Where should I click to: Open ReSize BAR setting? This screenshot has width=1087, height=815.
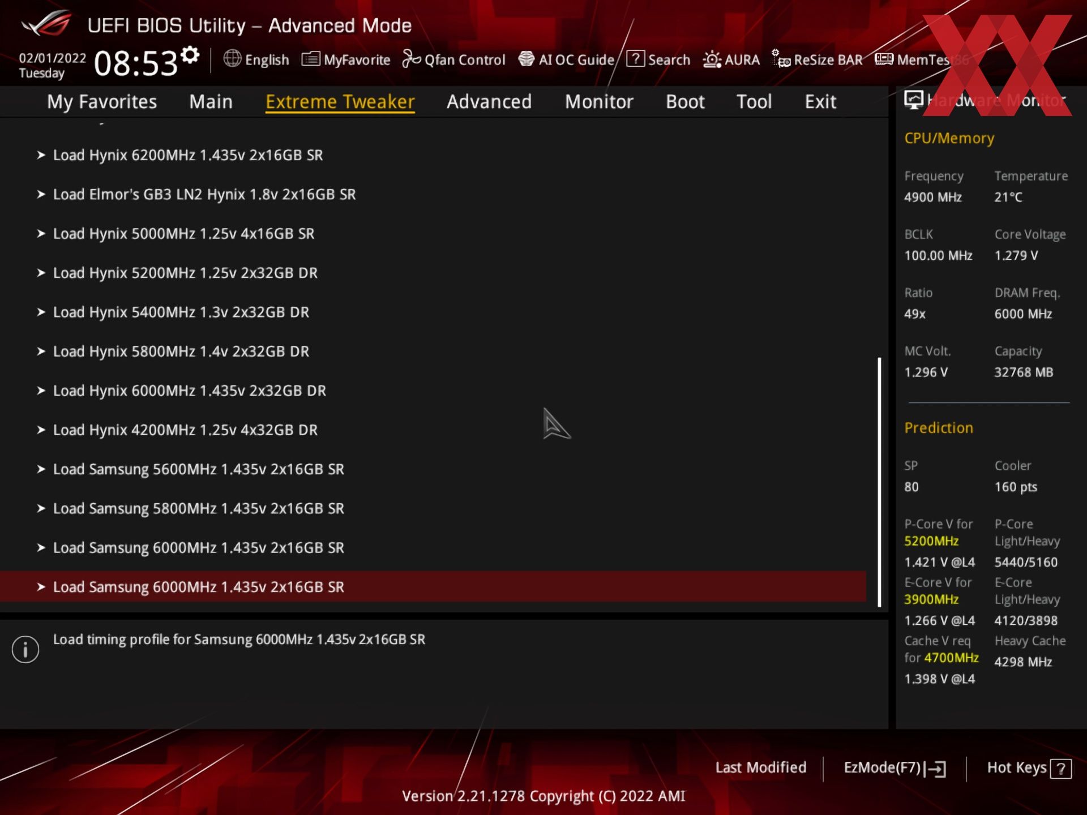click(818, 59)
